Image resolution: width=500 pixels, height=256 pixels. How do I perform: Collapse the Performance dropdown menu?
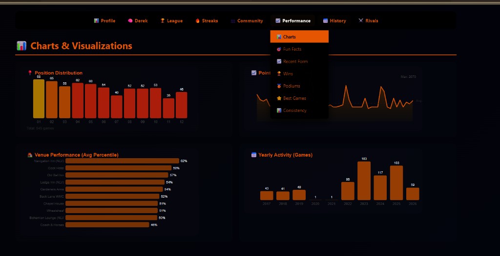click(x=293, y=20)
